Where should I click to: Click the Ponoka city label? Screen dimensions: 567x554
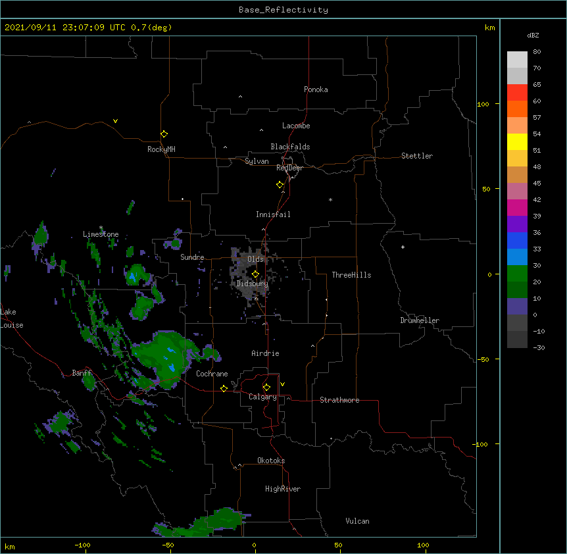[316, 89]
